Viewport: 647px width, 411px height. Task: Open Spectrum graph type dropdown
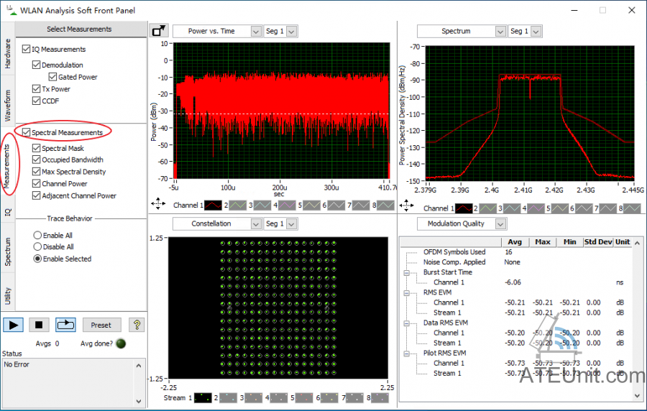[500, 32]
